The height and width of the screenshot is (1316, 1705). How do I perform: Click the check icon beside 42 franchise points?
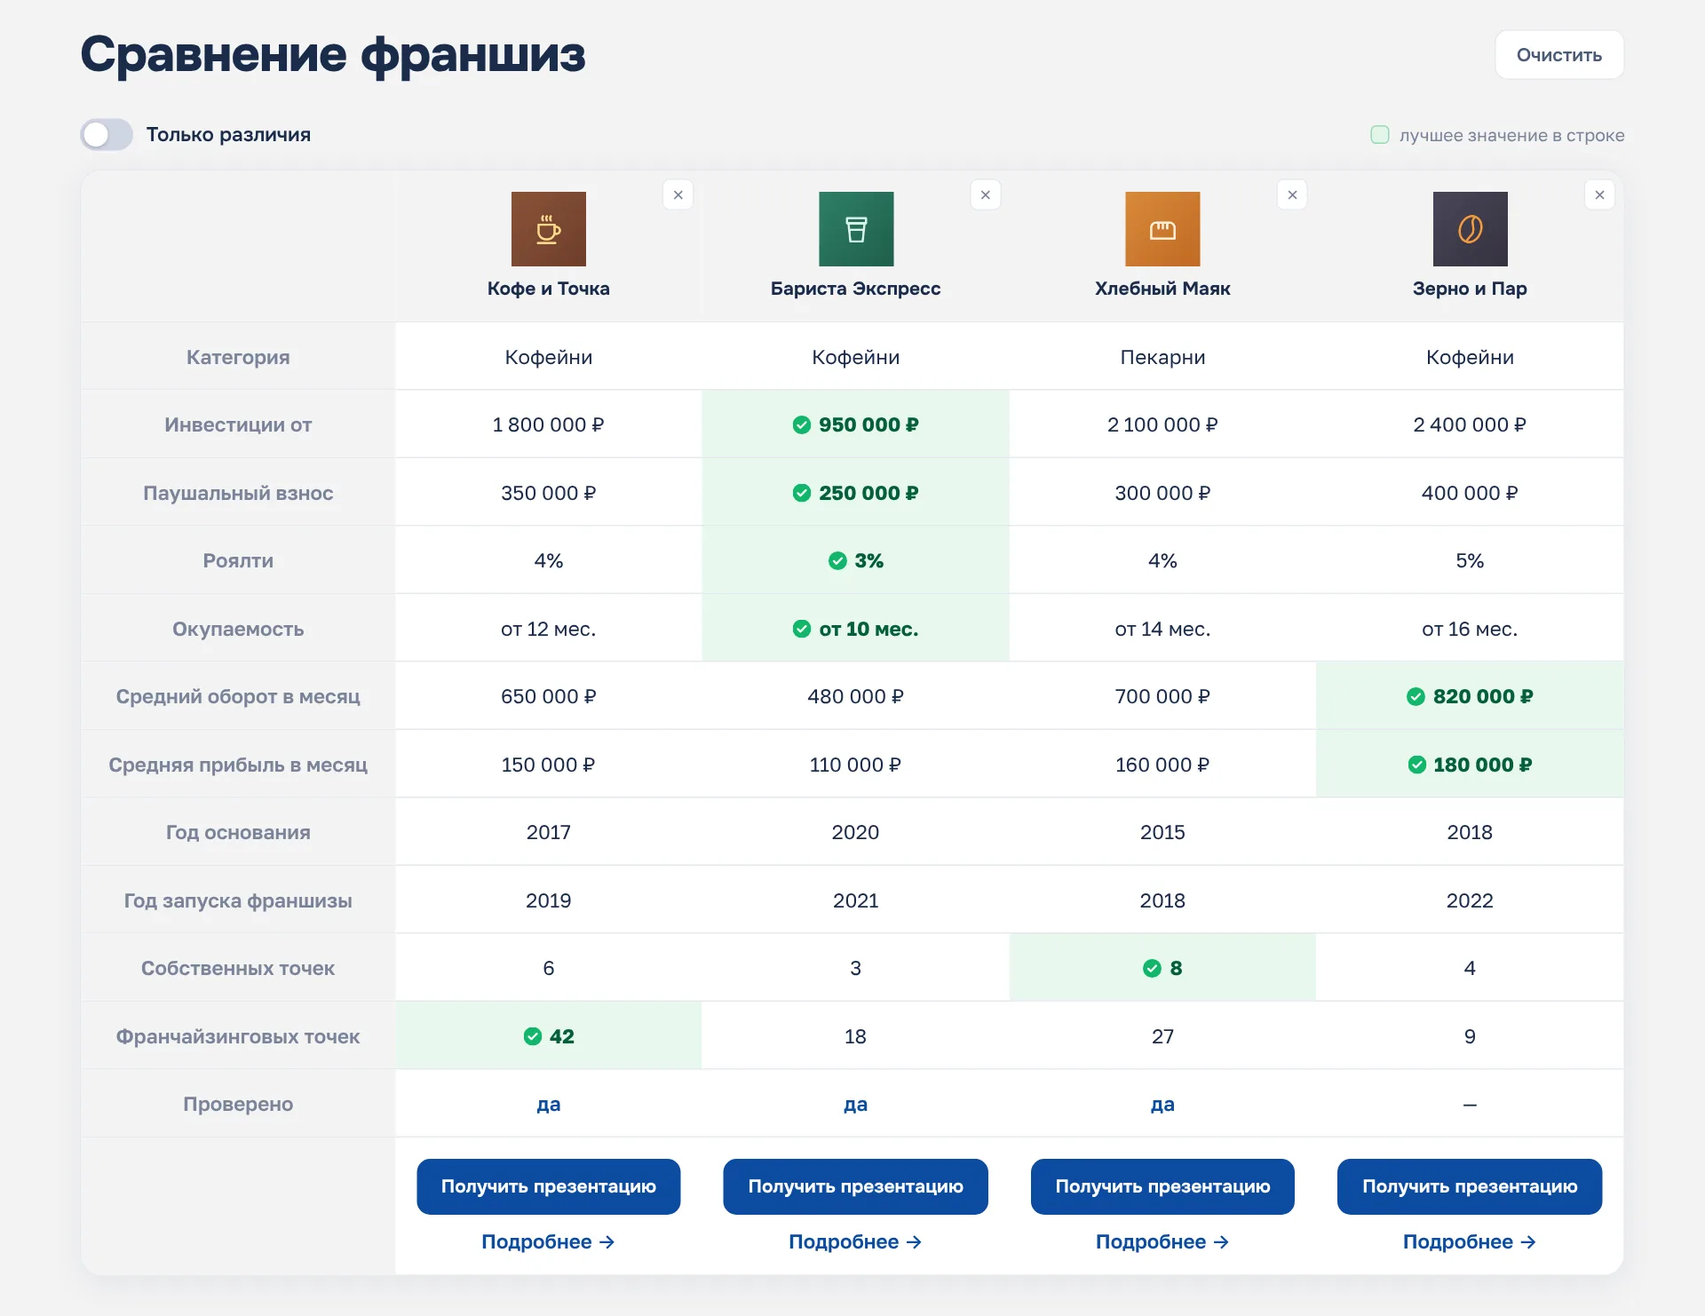tap(533, 1036)
